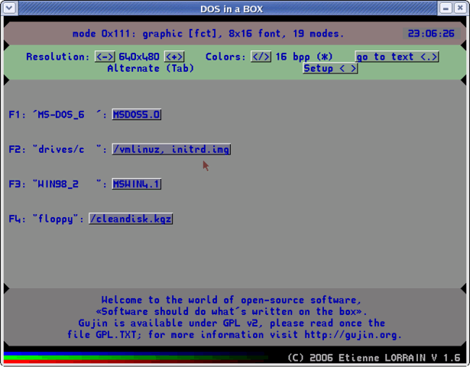Open the Setup button
Image resolution: width=470 pixels, height=367 pixels.
pyautogui.click(x=330, y=68)
